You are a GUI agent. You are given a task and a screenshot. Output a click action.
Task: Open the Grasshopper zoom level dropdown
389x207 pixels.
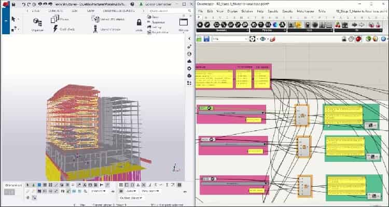tap(230, 39)
